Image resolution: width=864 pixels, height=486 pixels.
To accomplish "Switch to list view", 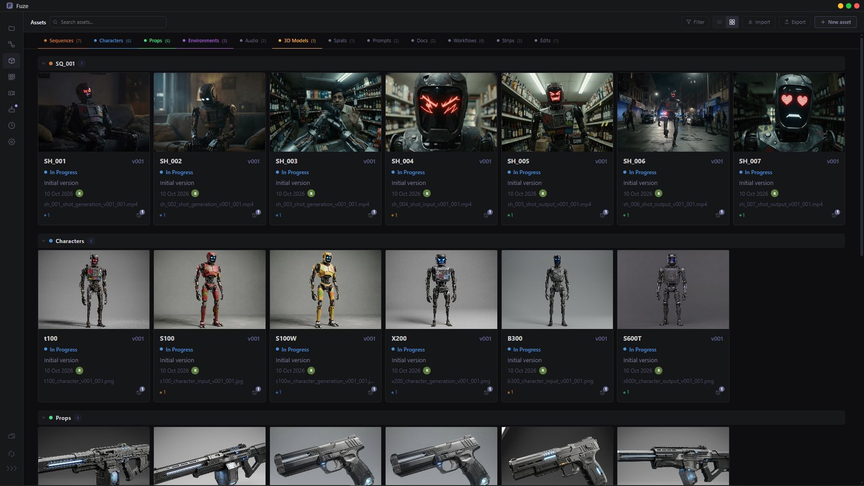I will pyautogui.click(x=719, y=22).
